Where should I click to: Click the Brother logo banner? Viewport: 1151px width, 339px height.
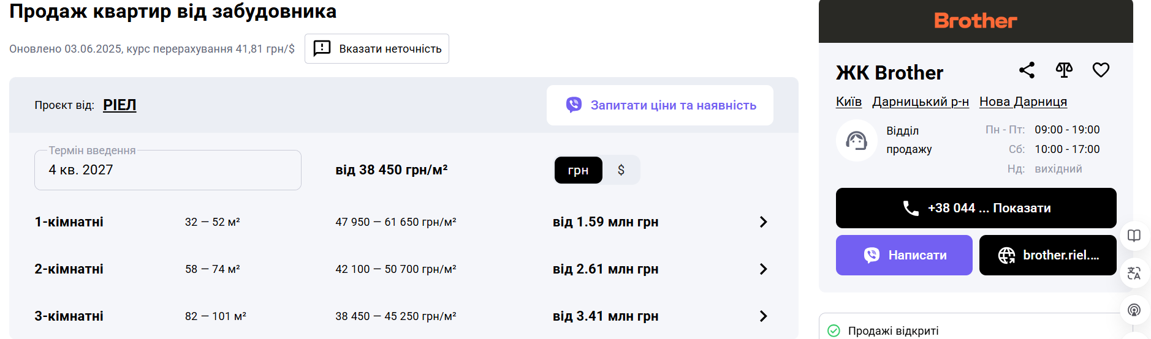point(975,21)
